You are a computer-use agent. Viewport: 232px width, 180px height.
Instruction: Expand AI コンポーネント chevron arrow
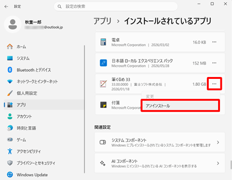[x=218, y=163]
